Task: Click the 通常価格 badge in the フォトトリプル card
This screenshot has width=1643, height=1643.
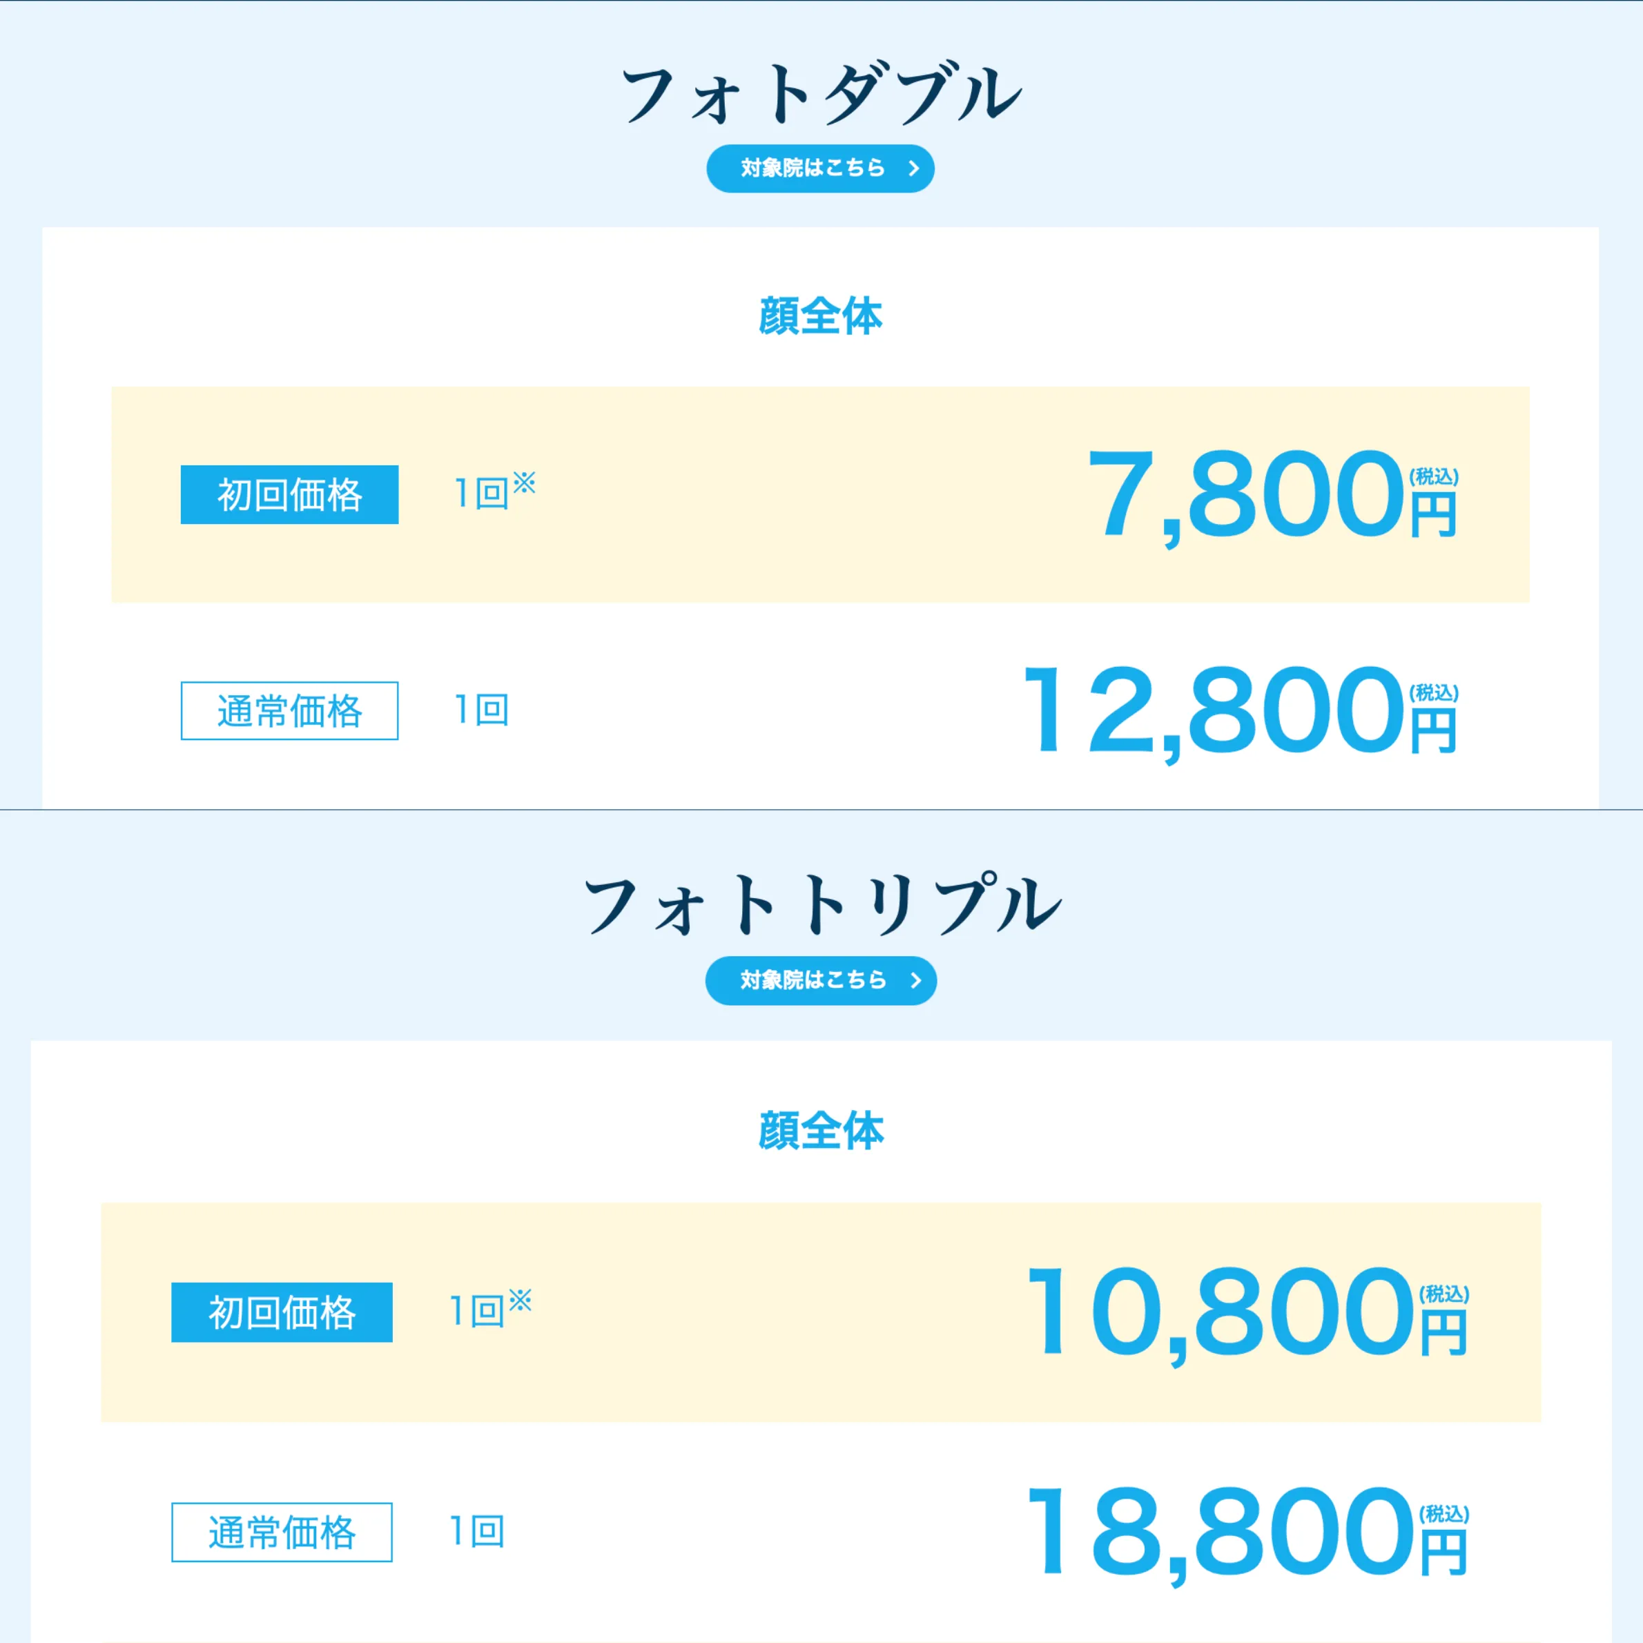Action: click(282, 1533)
